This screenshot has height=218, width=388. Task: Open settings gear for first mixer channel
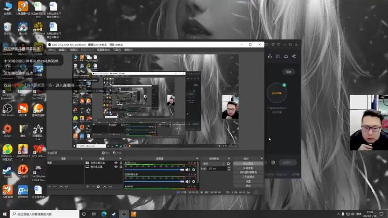click(194, 170)
